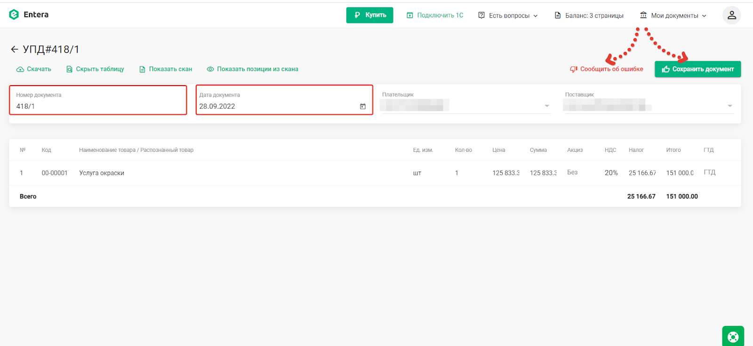Screen dimensions: 753x346
Task: Toggle Показать позиции из скана
Action: point(252,69)
